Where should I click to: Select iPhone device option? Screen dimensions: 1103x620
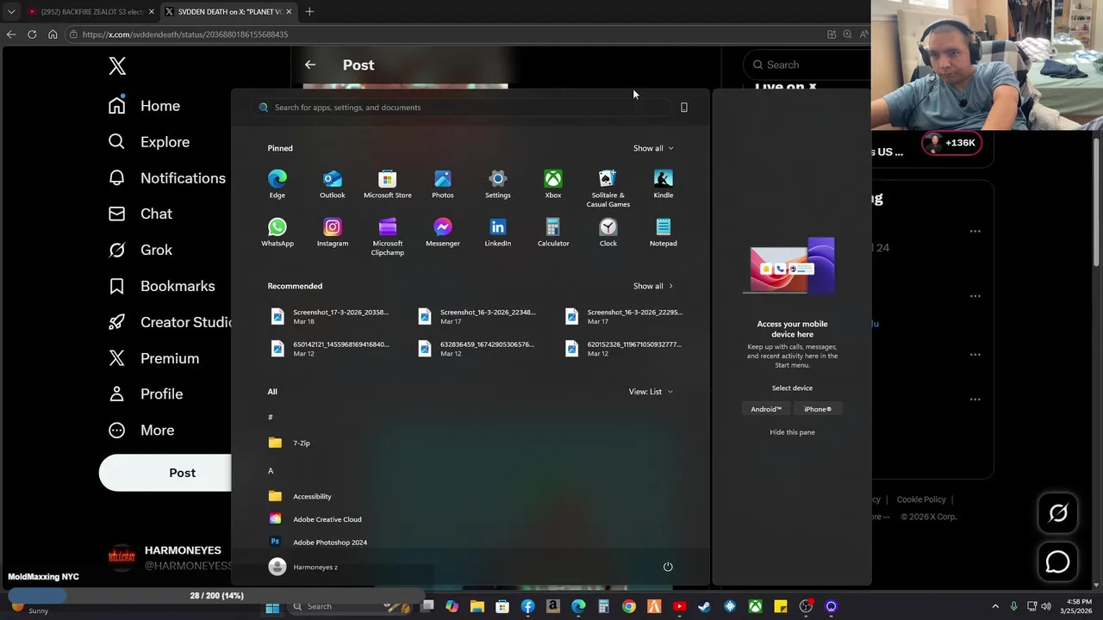(x=818, y=409)
